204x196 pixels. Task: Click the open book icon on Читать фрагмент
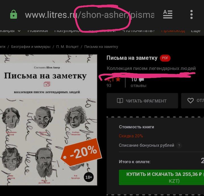[x=120, y=101]
